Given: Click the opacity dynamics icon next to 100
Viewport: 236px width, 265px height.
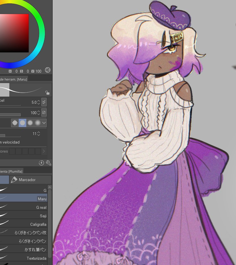Looking at the screenshot, I should [44, 113].
